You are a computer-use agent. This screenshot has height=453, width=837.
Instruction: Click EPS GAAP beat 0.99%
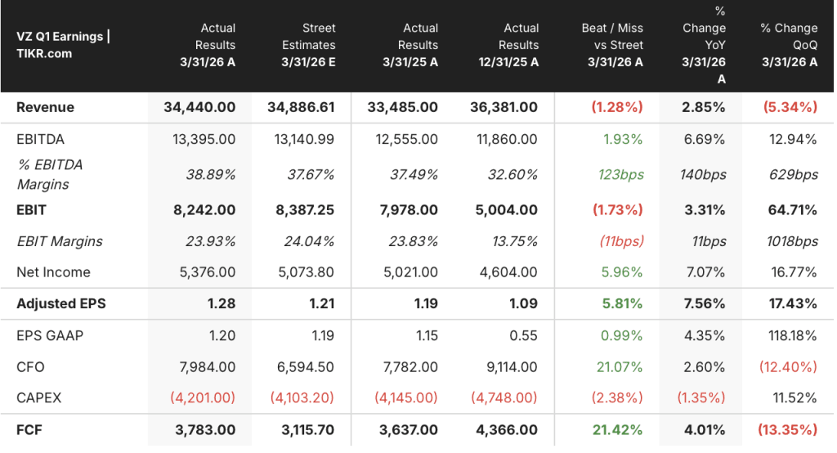(x=622, y=335)
